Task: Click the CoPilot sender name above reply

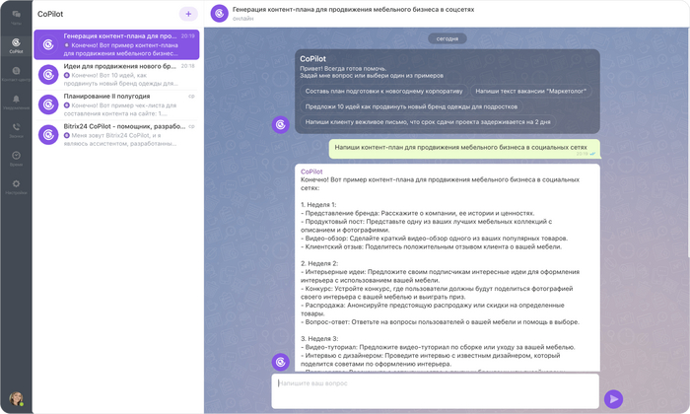Action: tap(311, 172)
